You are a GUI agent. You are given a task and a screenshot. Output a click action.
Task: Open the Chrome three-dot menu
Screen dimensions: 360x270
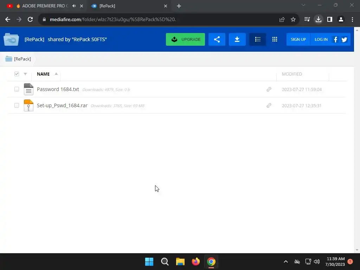tap(352, 20)
